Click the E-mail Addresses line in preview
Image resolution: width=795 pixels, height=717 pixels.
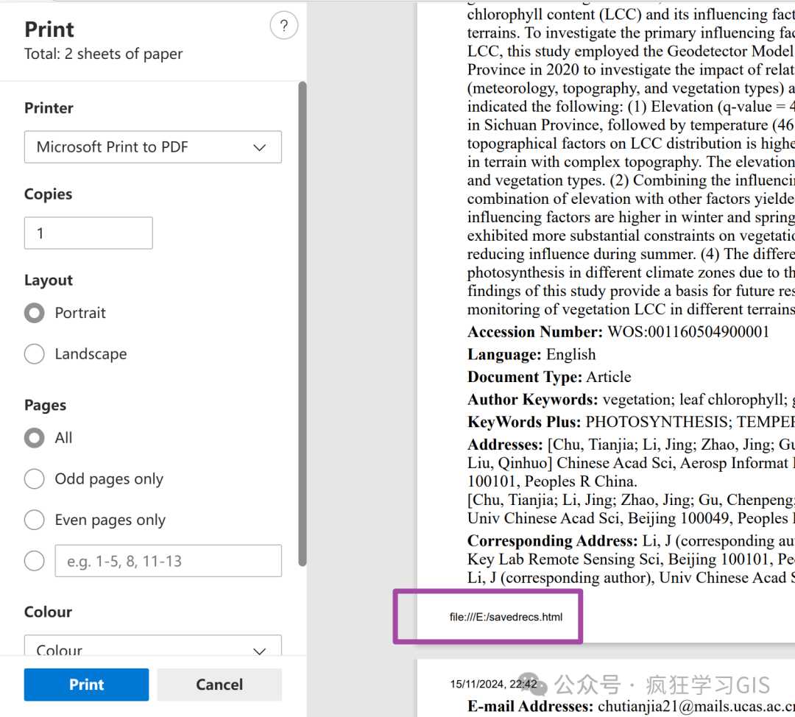[x=631, y=707]
